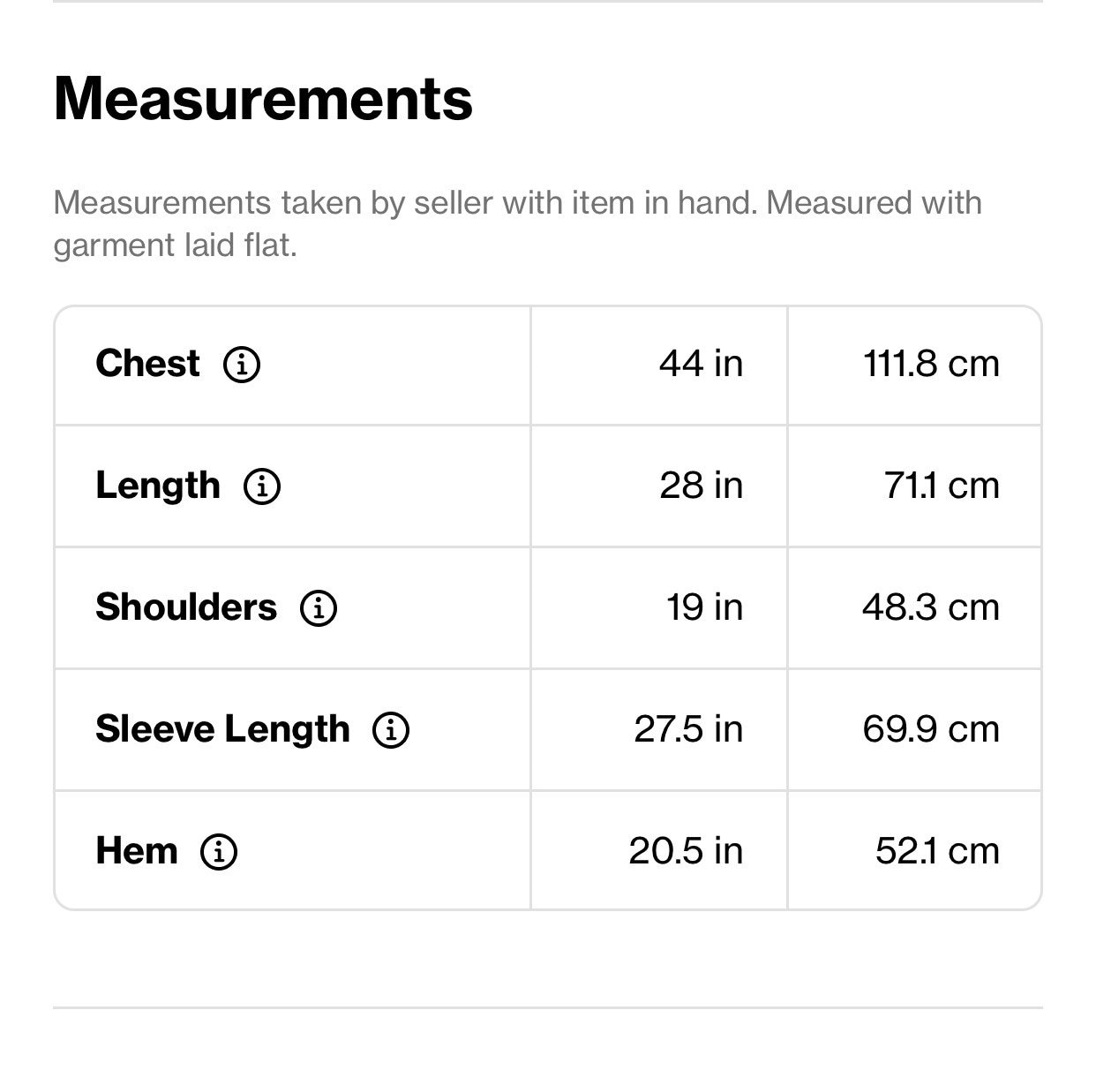The image size is (1096, 1078).
Task: Tap the Length info icon
Action: (262, 486)
